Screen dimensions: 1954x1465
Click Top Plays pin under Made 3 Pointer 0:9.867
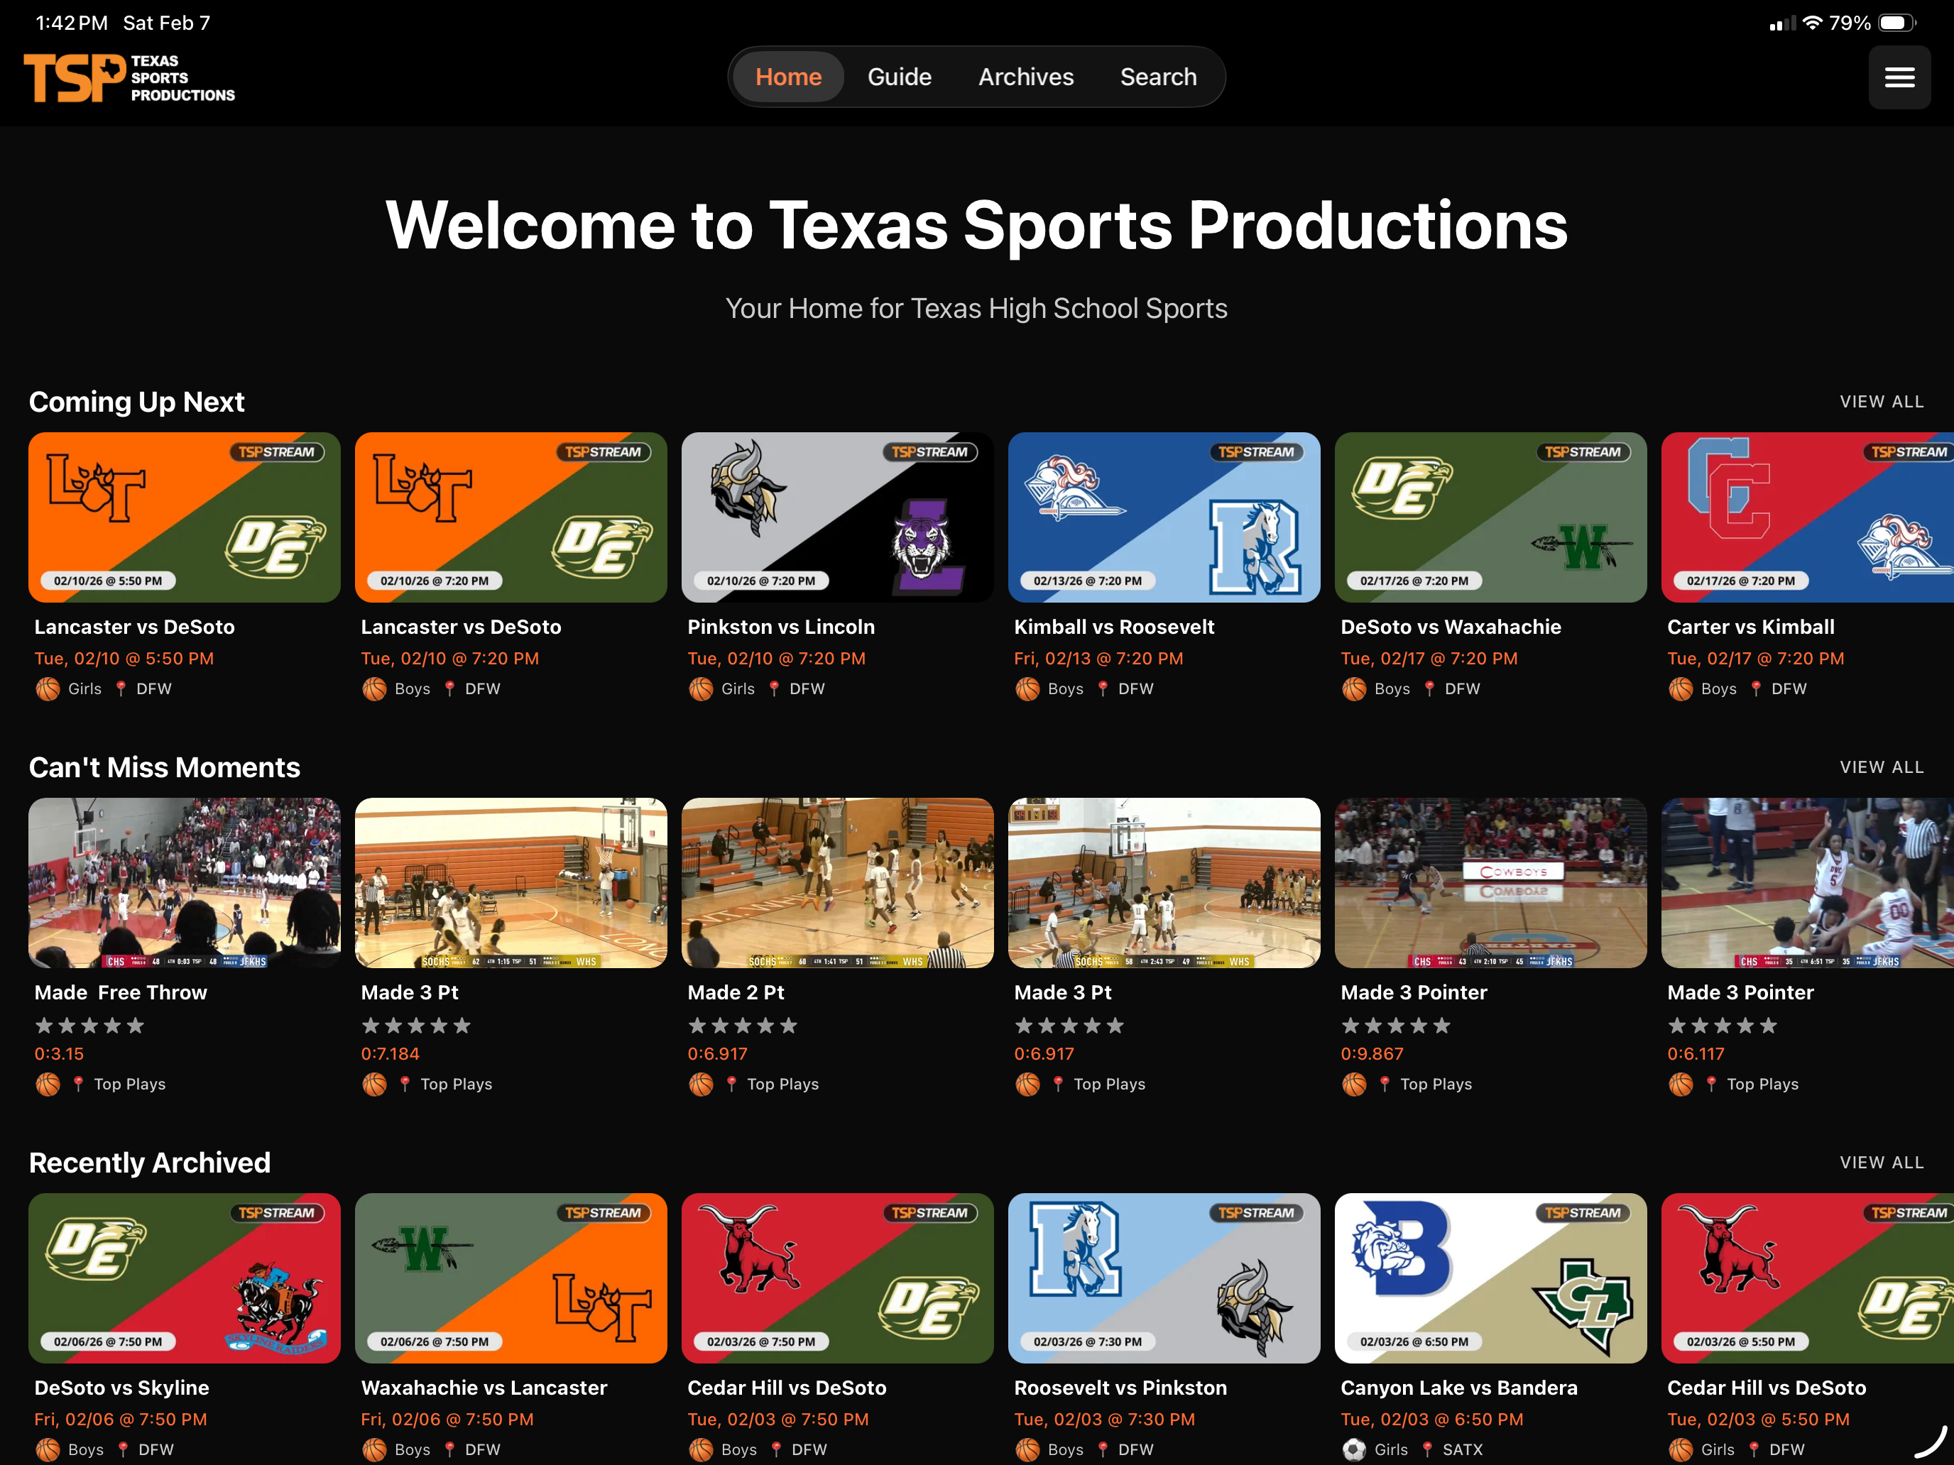coord(1385,1085)
